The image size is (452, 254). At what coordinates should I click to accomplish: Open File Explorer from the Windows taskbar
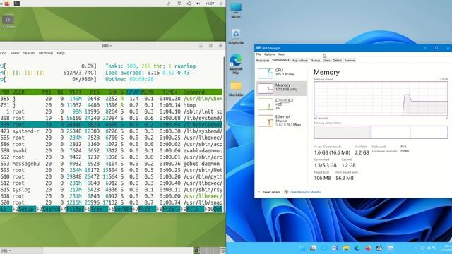[346, 248]
